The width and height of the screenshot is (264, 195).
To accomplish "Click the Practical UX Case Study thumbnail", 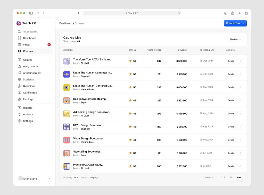I will tap(67, 166).
